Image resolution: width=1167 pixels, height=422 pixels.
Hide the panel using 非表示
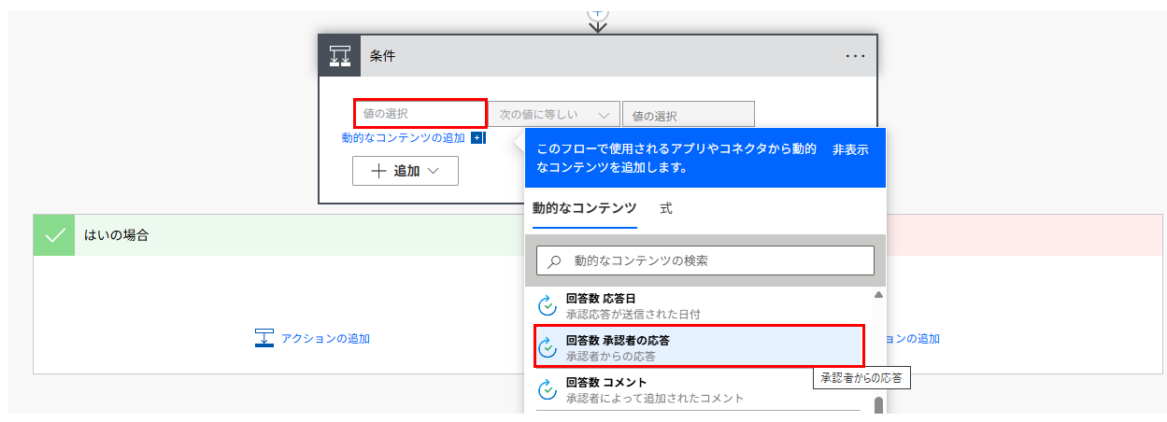coord(850,150)
